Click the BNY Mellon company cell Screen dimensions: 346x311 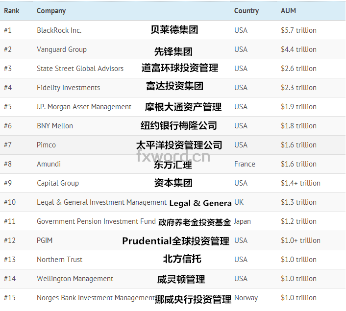55,126
